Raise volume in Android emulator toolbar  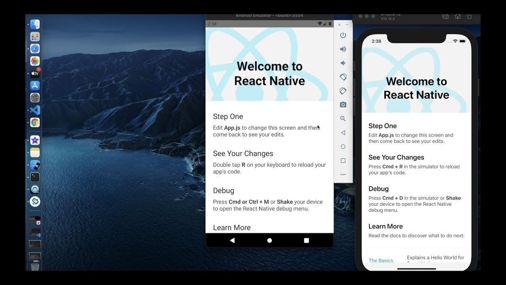(x=343, y=49)
